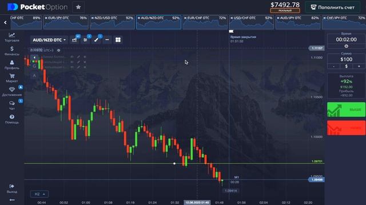Image resolution: width=366 pixels, height=205 pixels.
Task: Close the NZD/USD OTC tab
Action: click(93, 18)
